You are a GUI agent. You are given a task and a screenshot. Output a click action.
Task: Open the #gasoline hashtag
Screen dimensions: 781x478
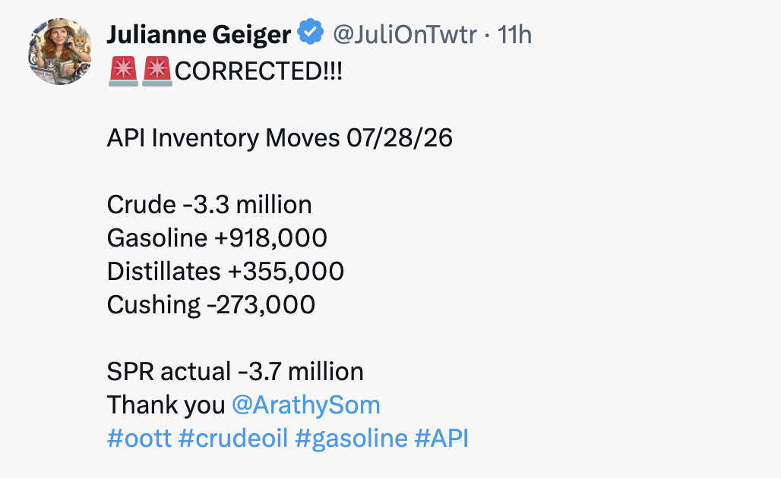[x=351, y=439]
